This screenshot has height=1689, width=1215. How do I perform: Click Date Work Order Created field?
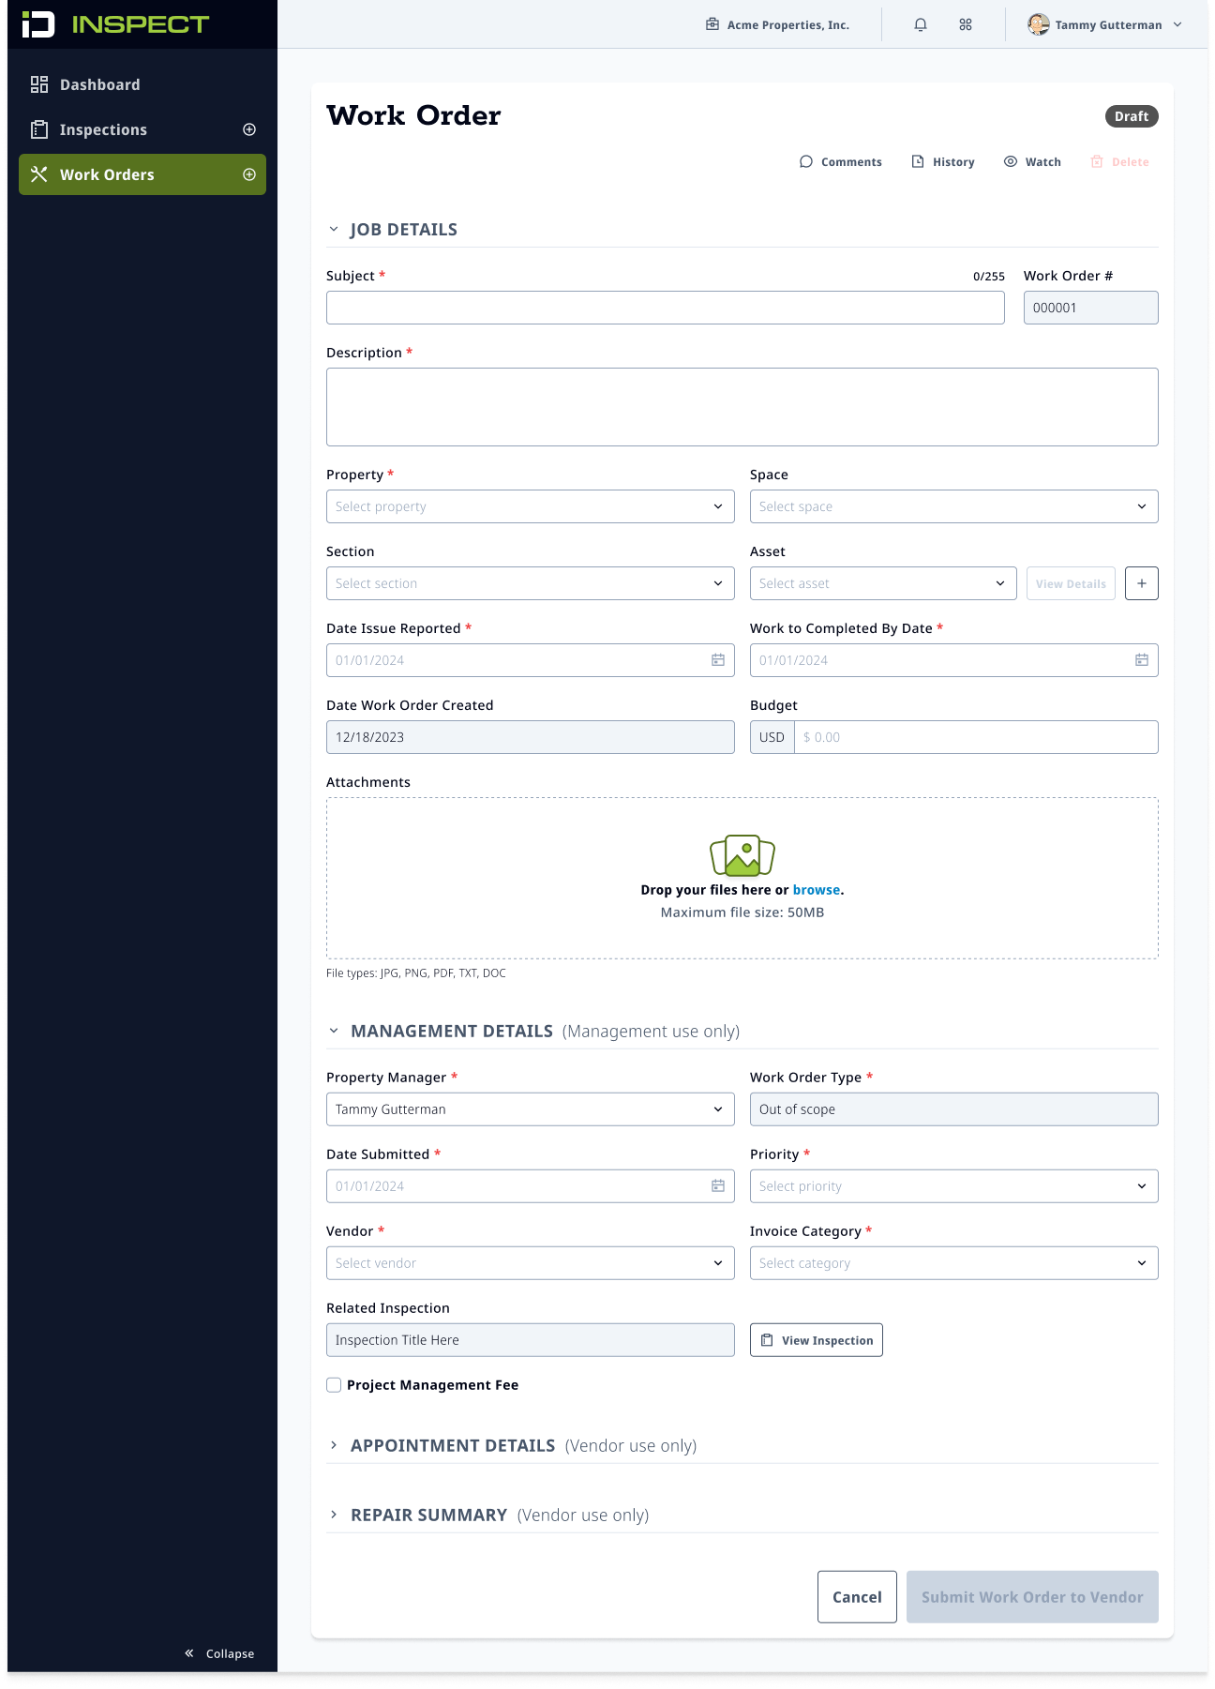[x=531, y=737]
